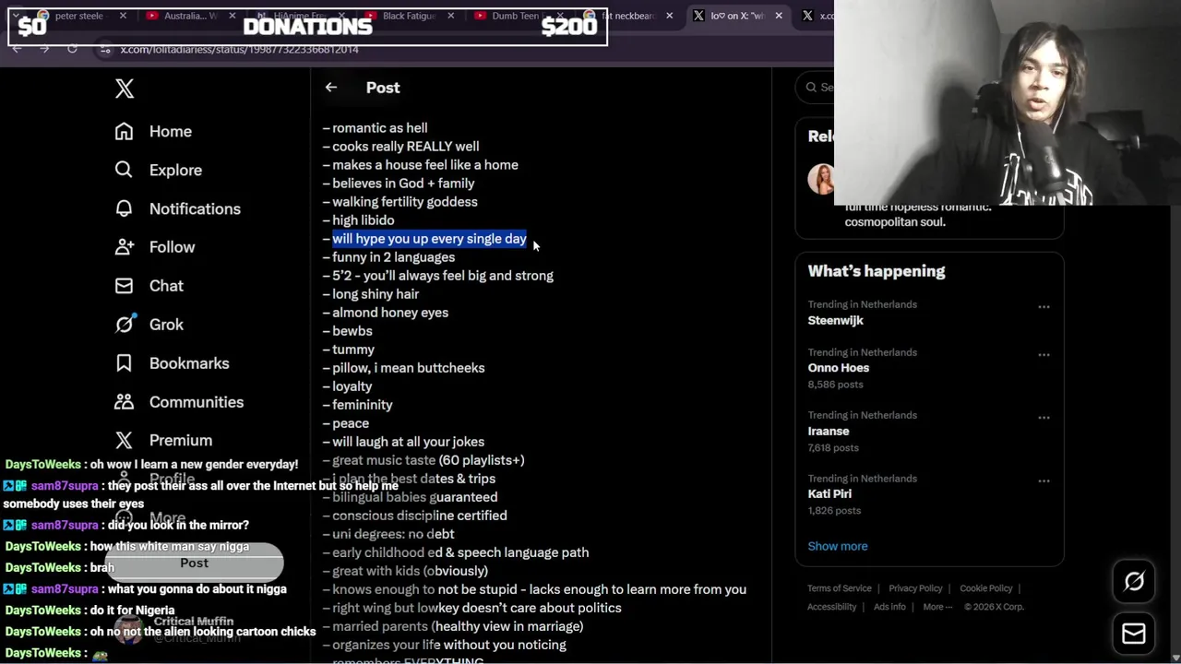Expand the footer More menu
This screenshot has width=1181, height=664.
coord(937,607)
